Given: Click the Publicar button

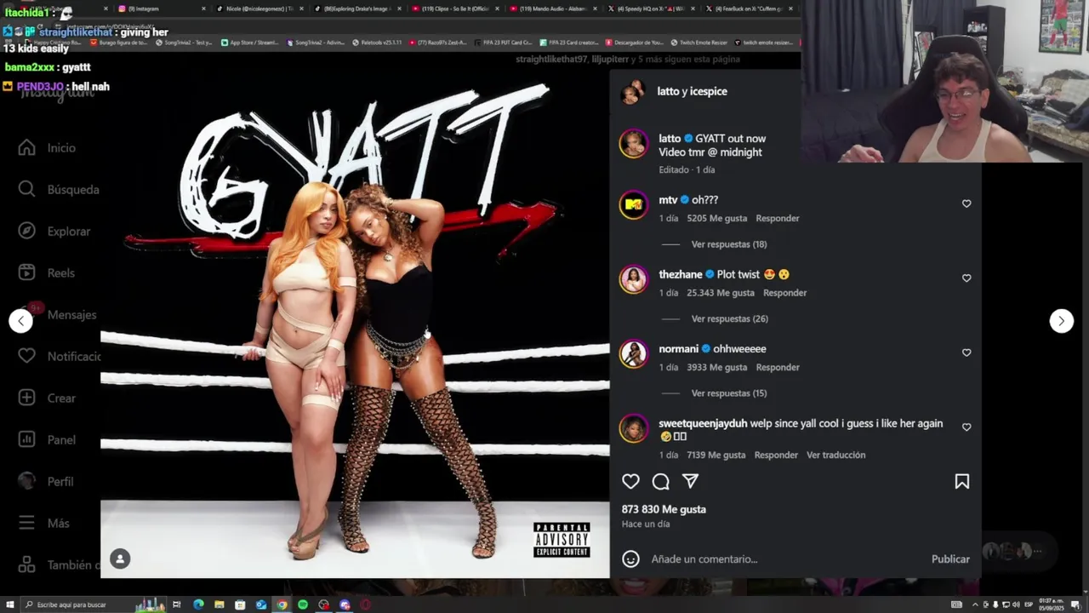Looking at the screenshot, I should 950,559.
